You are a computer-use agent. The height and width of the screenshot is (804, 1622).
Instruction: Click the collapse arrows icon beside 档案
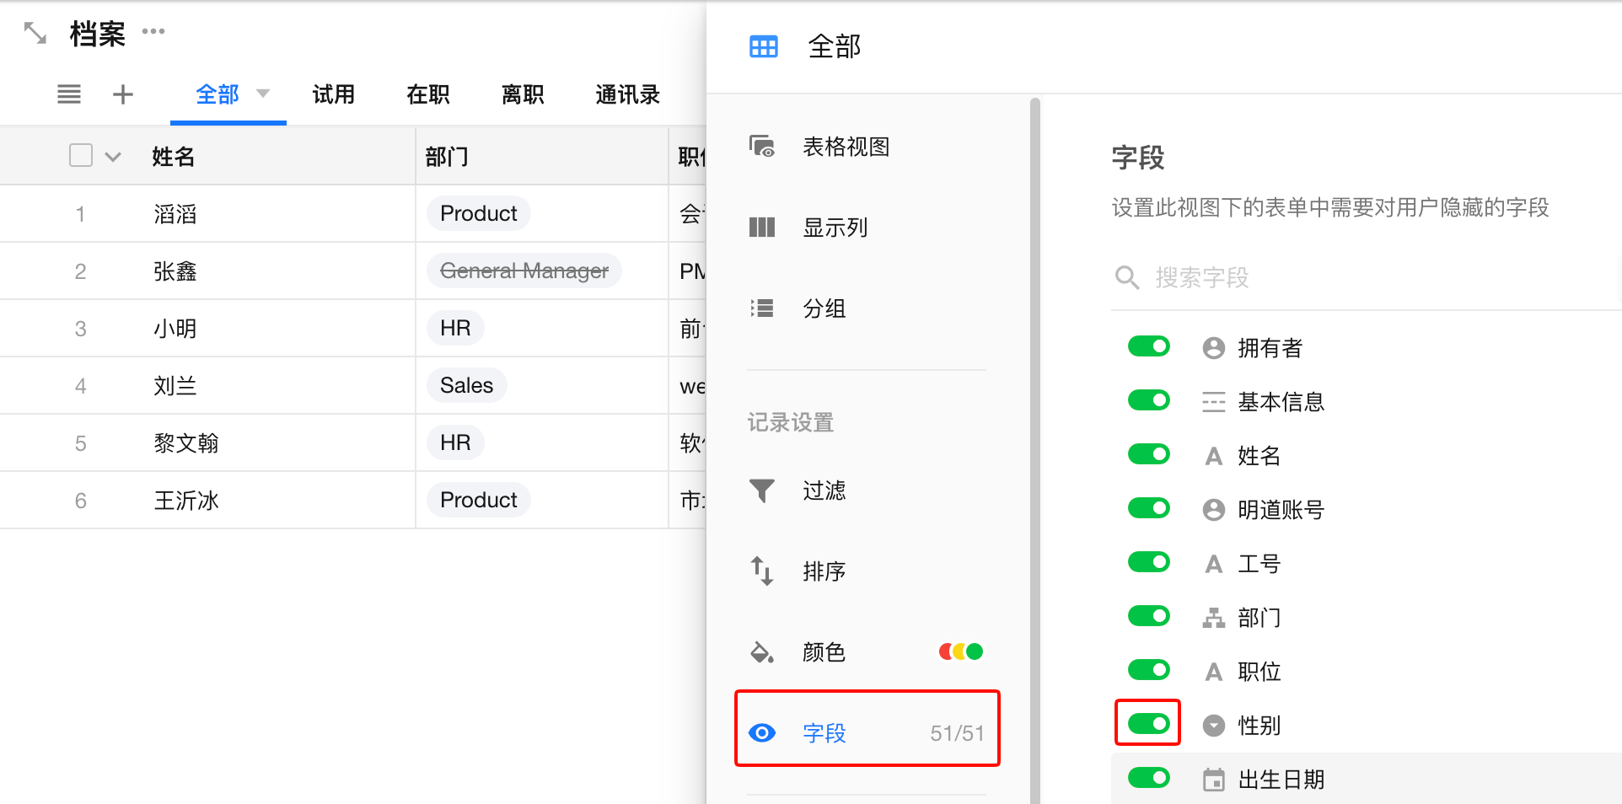[35, 34]
